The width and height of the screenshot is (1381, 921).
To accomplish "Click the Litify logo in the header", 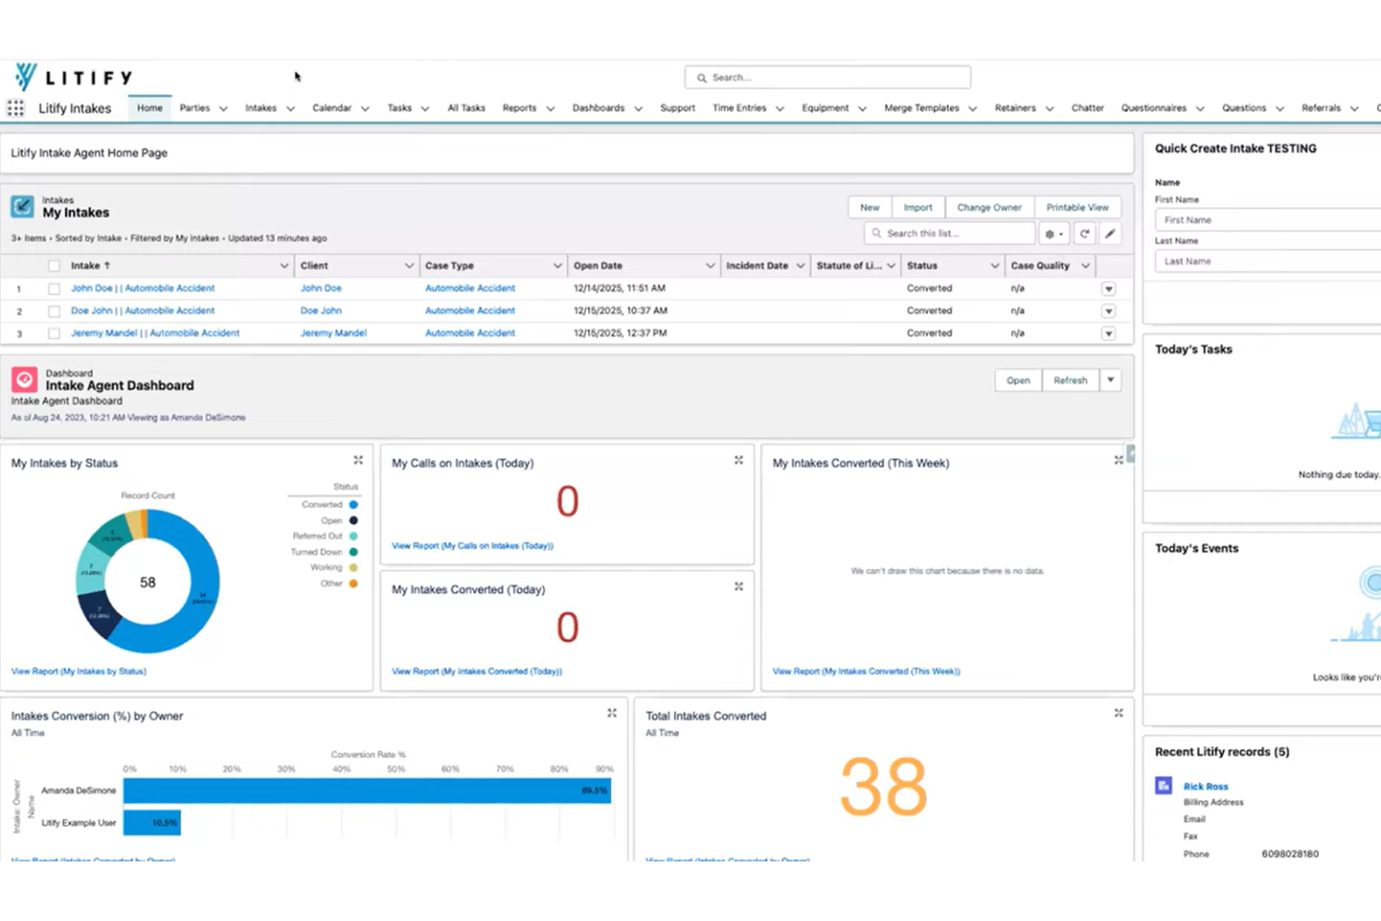I will pos(71,77).
